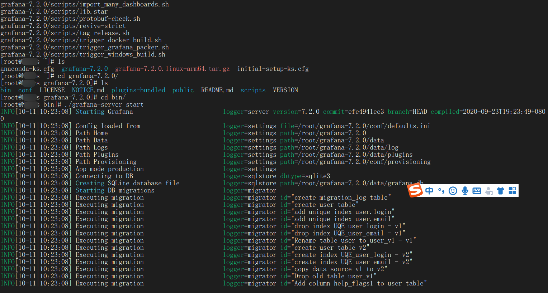
Task: Click the "Starting Grafana" log message
Action: click(x=104, y=112)
